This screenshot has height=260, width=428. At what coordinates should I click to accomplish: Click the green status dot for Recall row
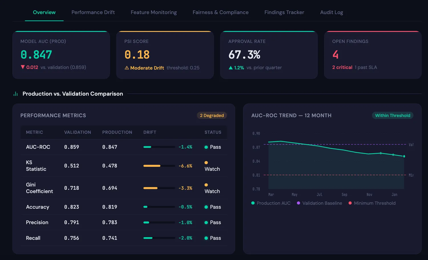(206, 238)
